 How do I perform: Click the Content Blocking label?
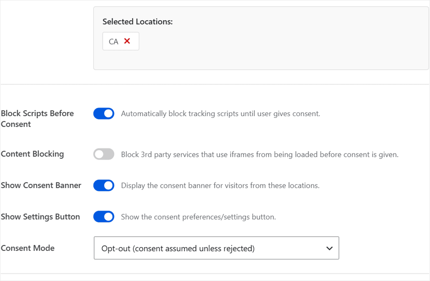pos(32,154)
